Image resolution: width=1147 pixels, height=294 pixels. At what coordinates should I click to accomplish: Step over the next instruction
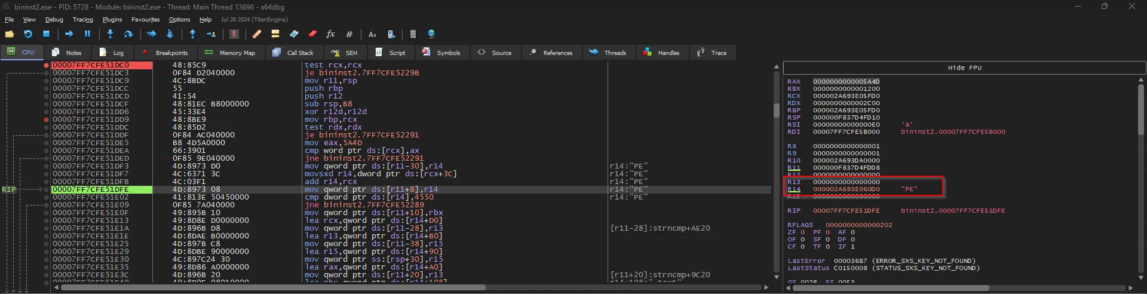tap(128, 34)
